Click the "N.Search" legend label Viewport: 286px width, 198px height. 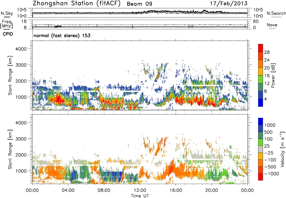[276, 13]
